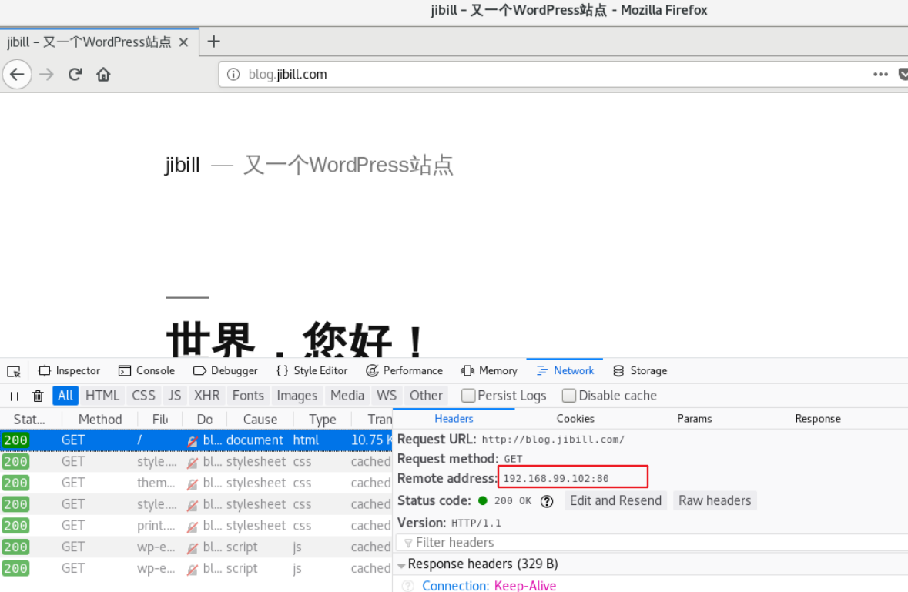Switch to the Performance panel
The width and height of the screenshot is (908, 592).
(x=404, y=371)
